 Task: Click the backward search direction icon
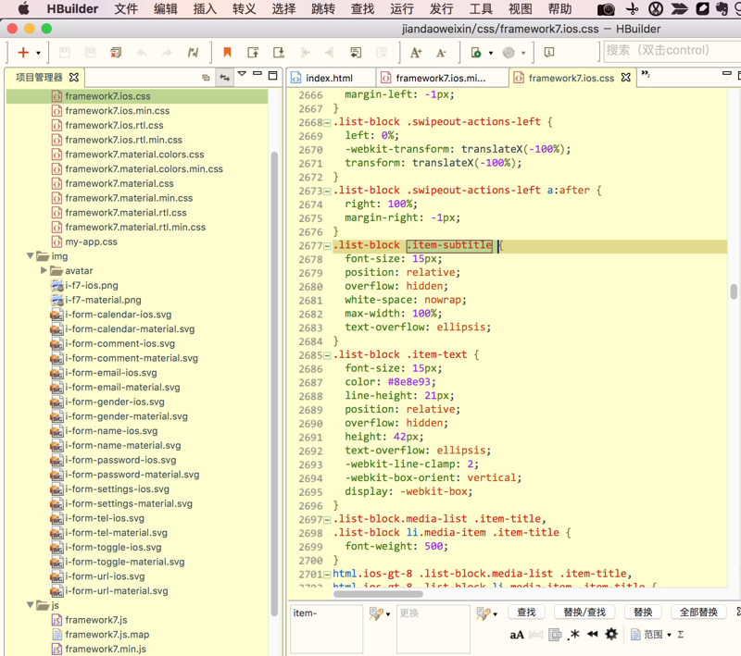coord(592,635)
